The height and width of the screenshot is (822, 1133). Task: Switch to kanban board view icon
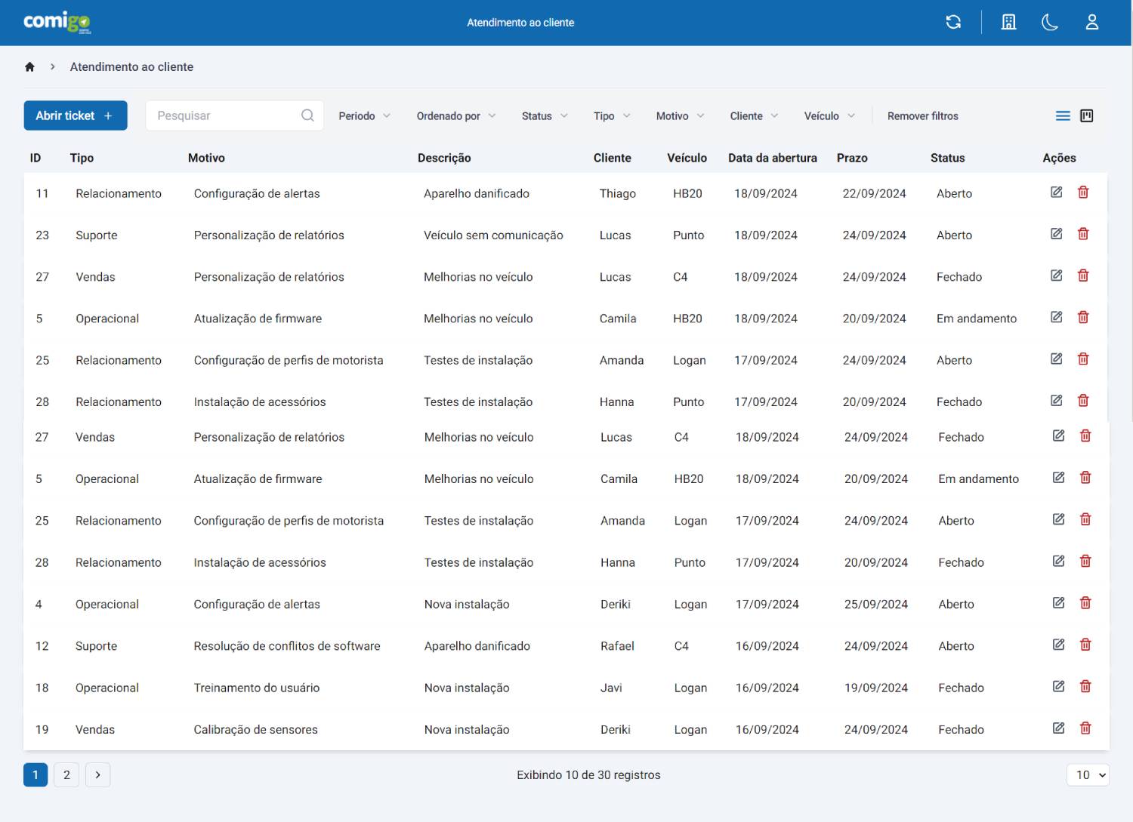[x=1087, y=115]
